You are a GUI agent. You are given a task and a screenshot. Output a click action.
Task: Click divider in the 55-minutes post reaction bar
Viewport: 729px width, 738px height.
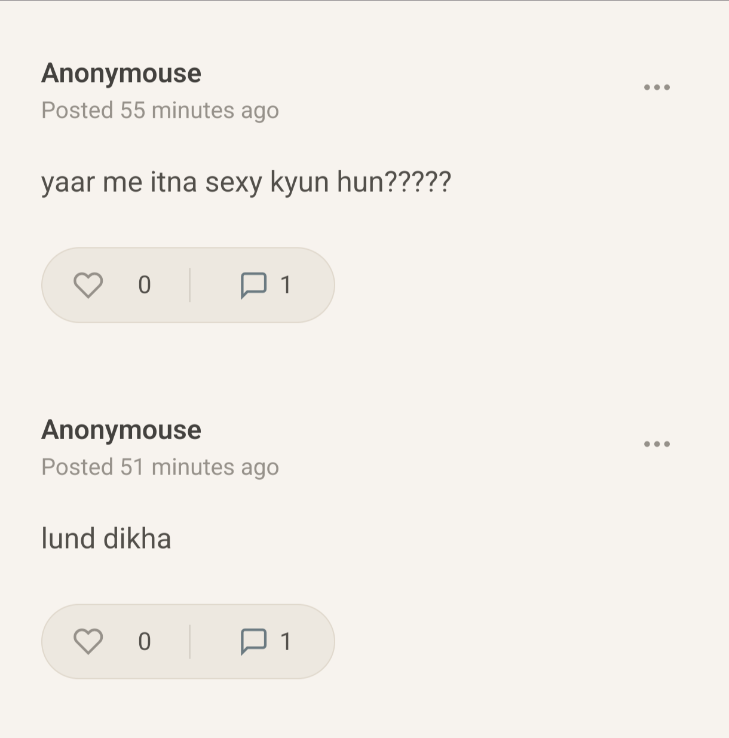[189, 285]
